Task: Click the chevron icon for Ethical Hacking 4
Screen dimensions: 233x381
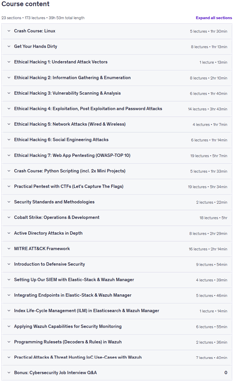Action: pos(9,109)
